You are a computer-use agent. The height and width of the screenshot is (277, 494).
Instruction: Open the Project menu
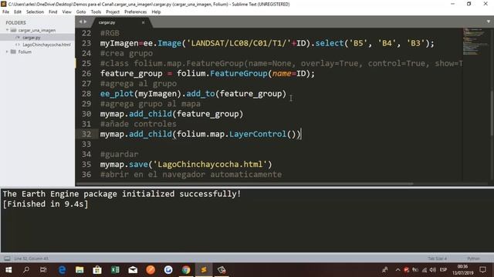click(x=113, y=12)
